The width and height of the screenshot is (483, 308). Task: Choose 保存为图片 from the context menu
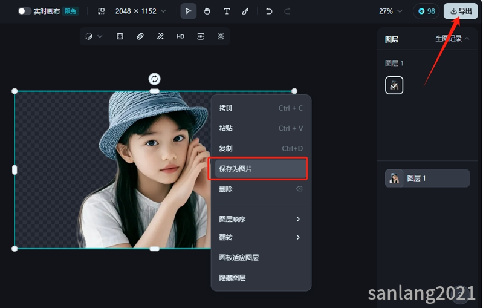261,169
